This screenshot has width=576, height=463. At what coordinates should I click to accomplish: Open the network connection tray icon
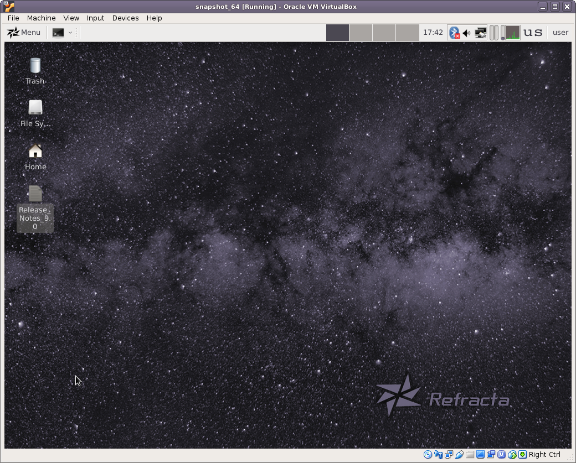coord(480,33)
